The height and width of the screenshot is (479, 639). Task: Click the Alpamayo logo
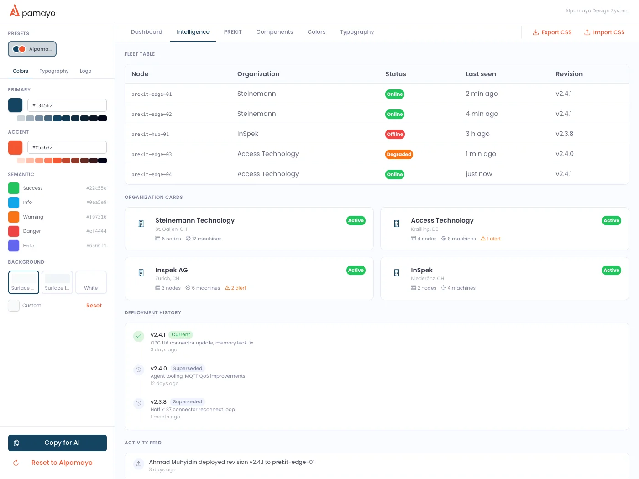pyautogui.click(x=32, y=11)
